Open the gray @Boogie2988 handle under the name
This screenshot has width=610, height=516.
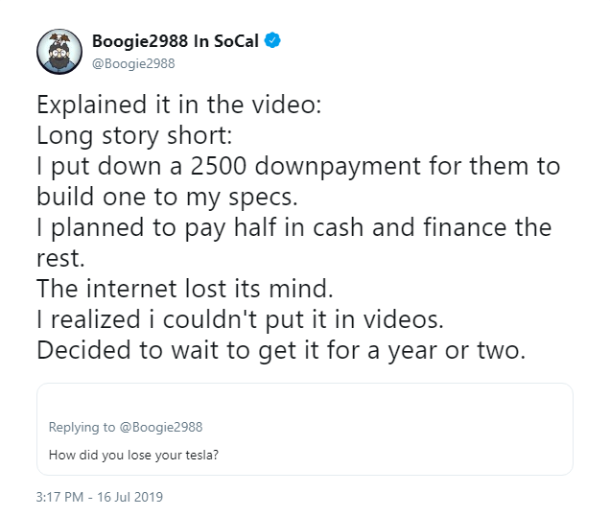[133, 63]
